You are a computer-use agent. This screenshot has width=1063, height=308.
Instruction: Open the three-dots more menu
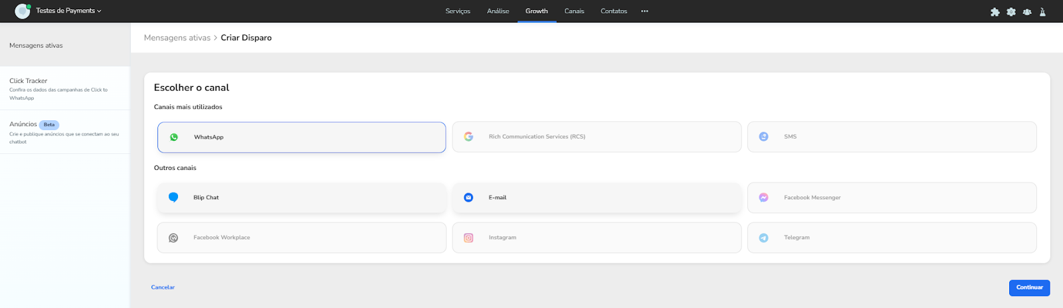644,11
